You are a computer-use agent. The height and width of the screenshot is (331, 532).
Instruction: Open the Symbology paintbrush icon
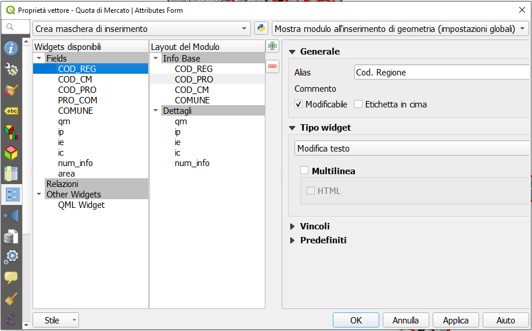tap(11, 90)
